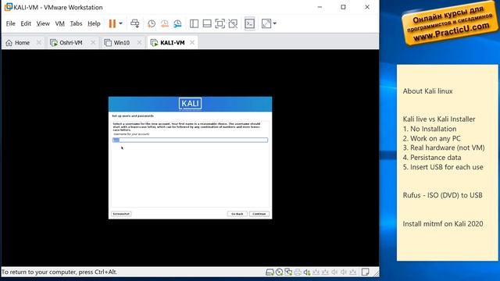Viewport: 500px width, 281px height.
Task: Click the CD/DVD drive status icon
Action: tap(280, 272)
